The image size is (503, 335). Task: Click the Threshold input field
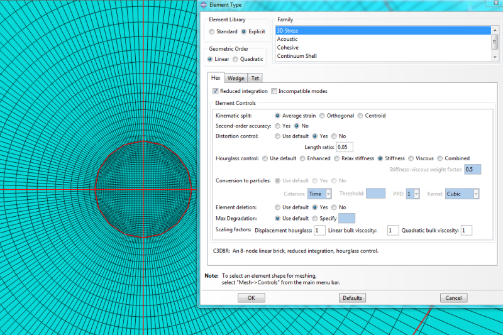click(375, 194)
